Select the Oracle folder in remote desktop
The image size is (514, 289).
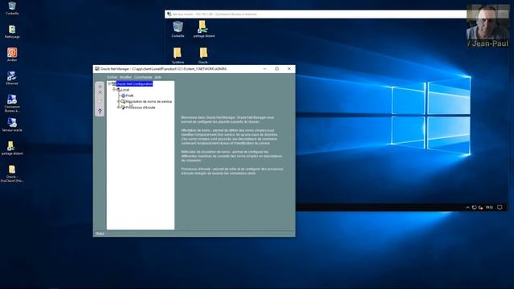203,55
